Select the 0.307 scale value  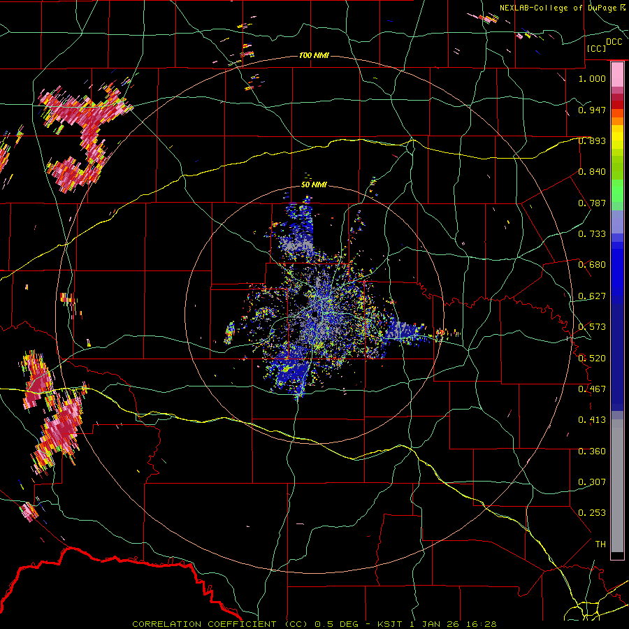tap(592, 482)
